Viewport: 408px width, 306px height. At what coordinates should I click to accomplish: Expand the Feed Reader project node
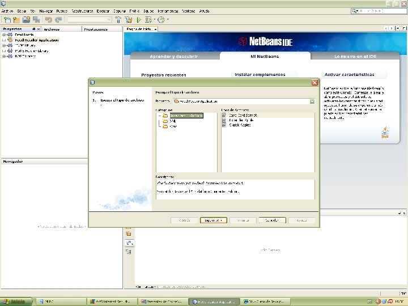click(4, 35)
